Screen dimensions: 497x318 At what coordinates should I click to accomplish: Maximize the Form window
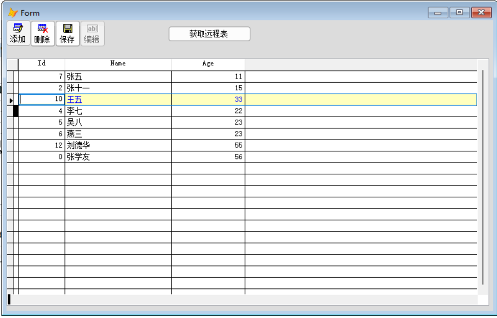pos(459,13)
